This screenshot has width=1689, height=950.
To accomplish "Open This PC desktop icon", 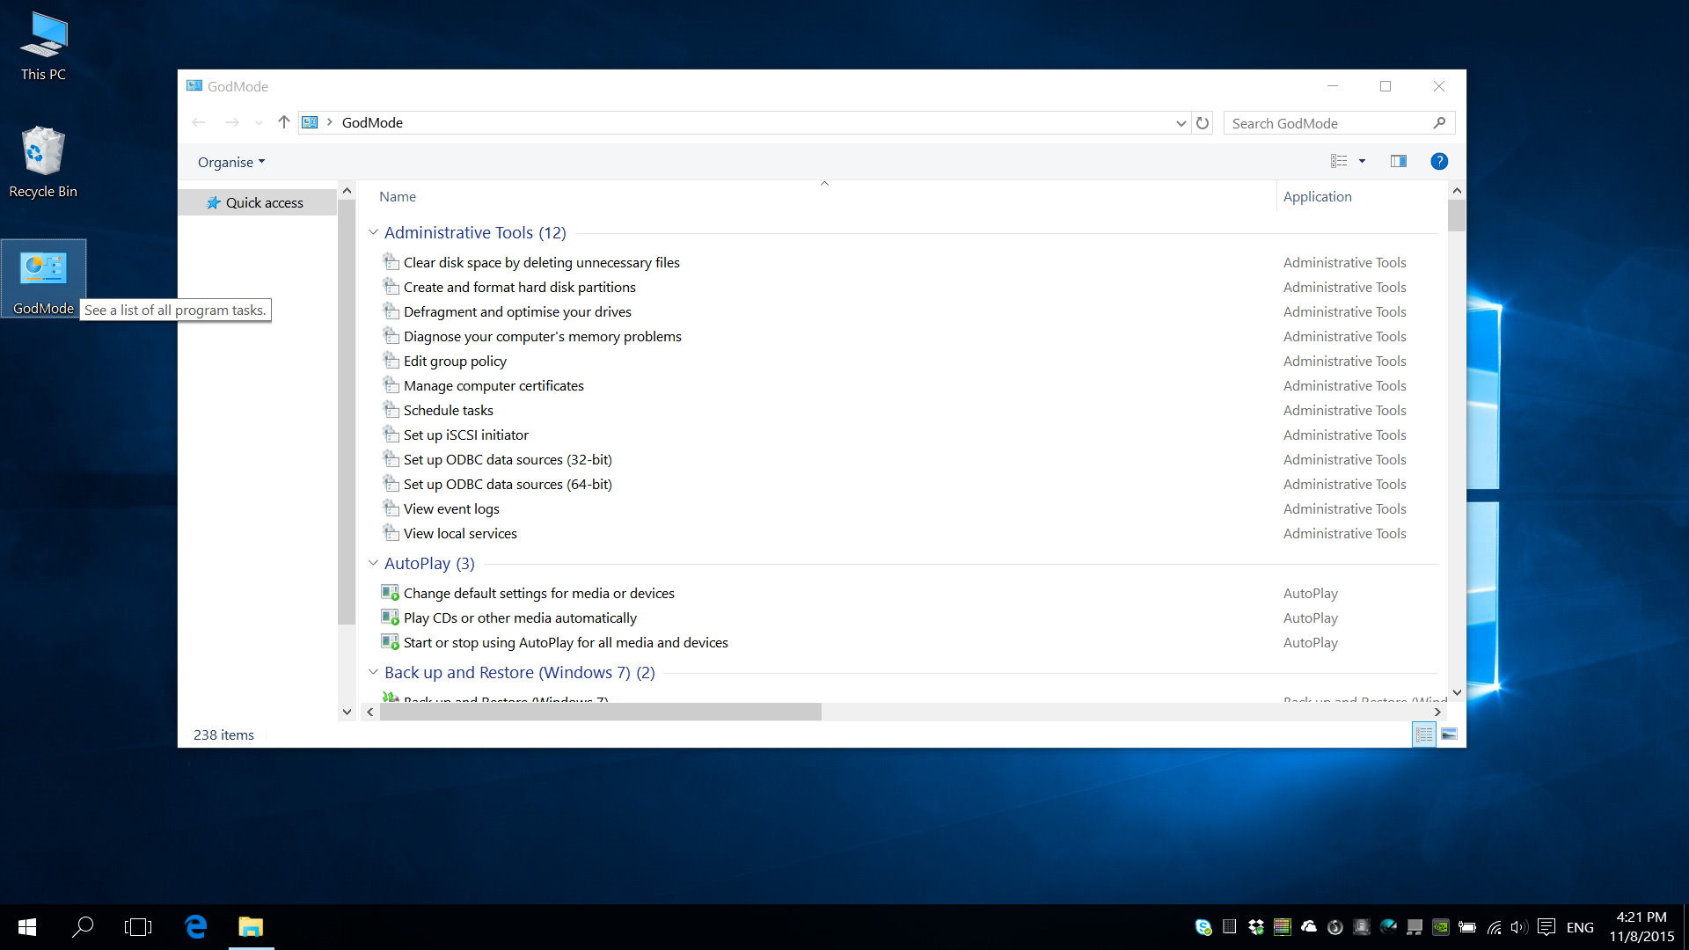I will click(x=43, y=47).
